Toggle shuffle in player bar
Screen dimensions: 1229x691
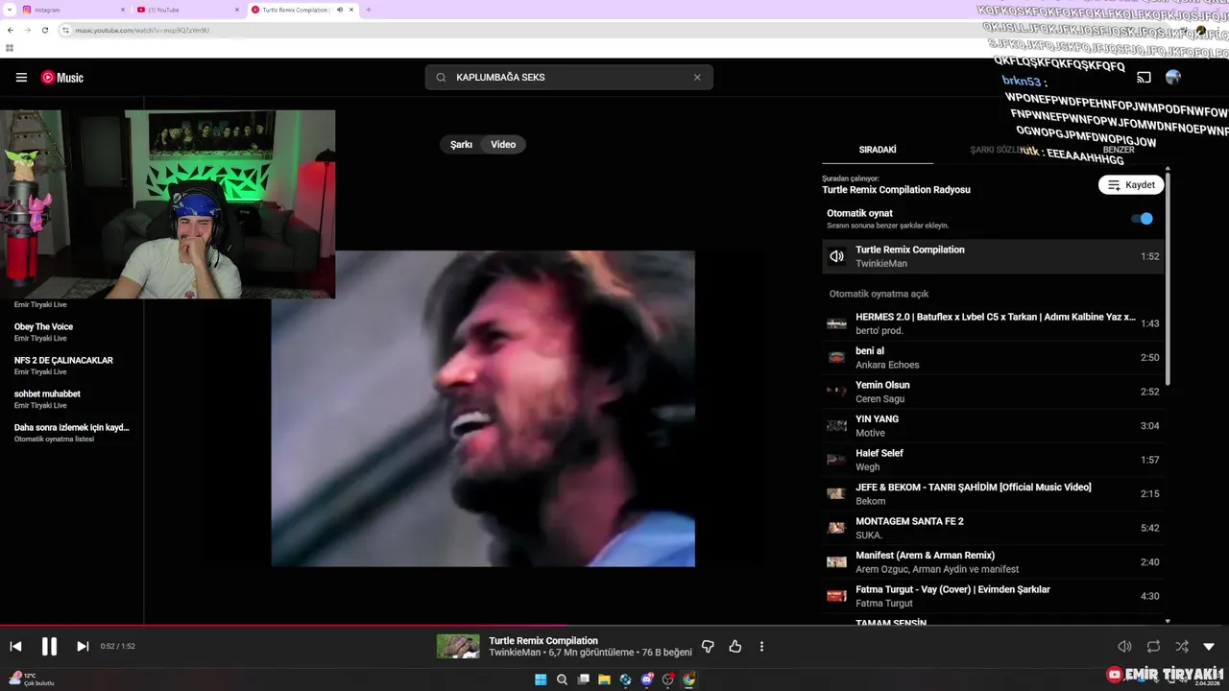tap(1181, 647)
